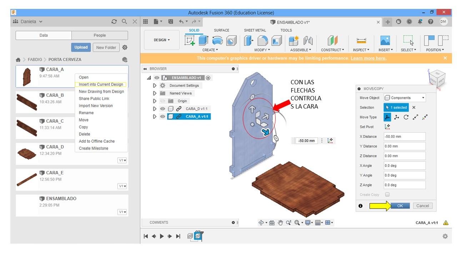The width and height of the screenshot is (457, 257).
Task: Click the Upload button
Action: [x=81, y=47]
